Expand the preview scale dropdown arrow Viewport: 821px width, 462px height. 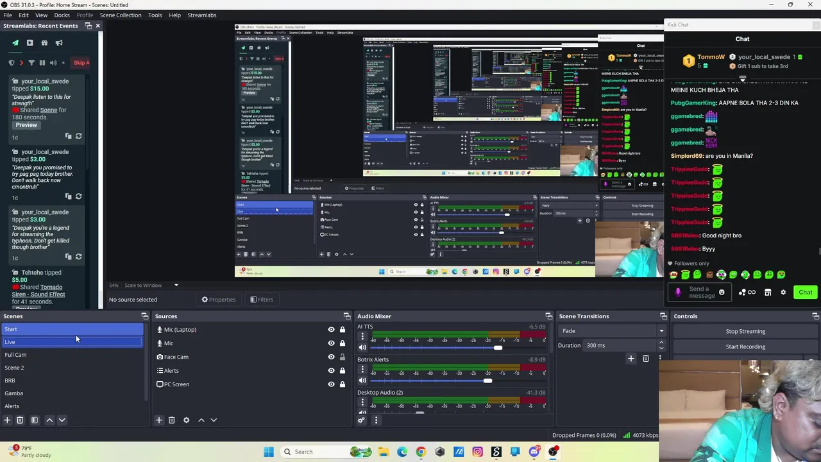[176, 286]
